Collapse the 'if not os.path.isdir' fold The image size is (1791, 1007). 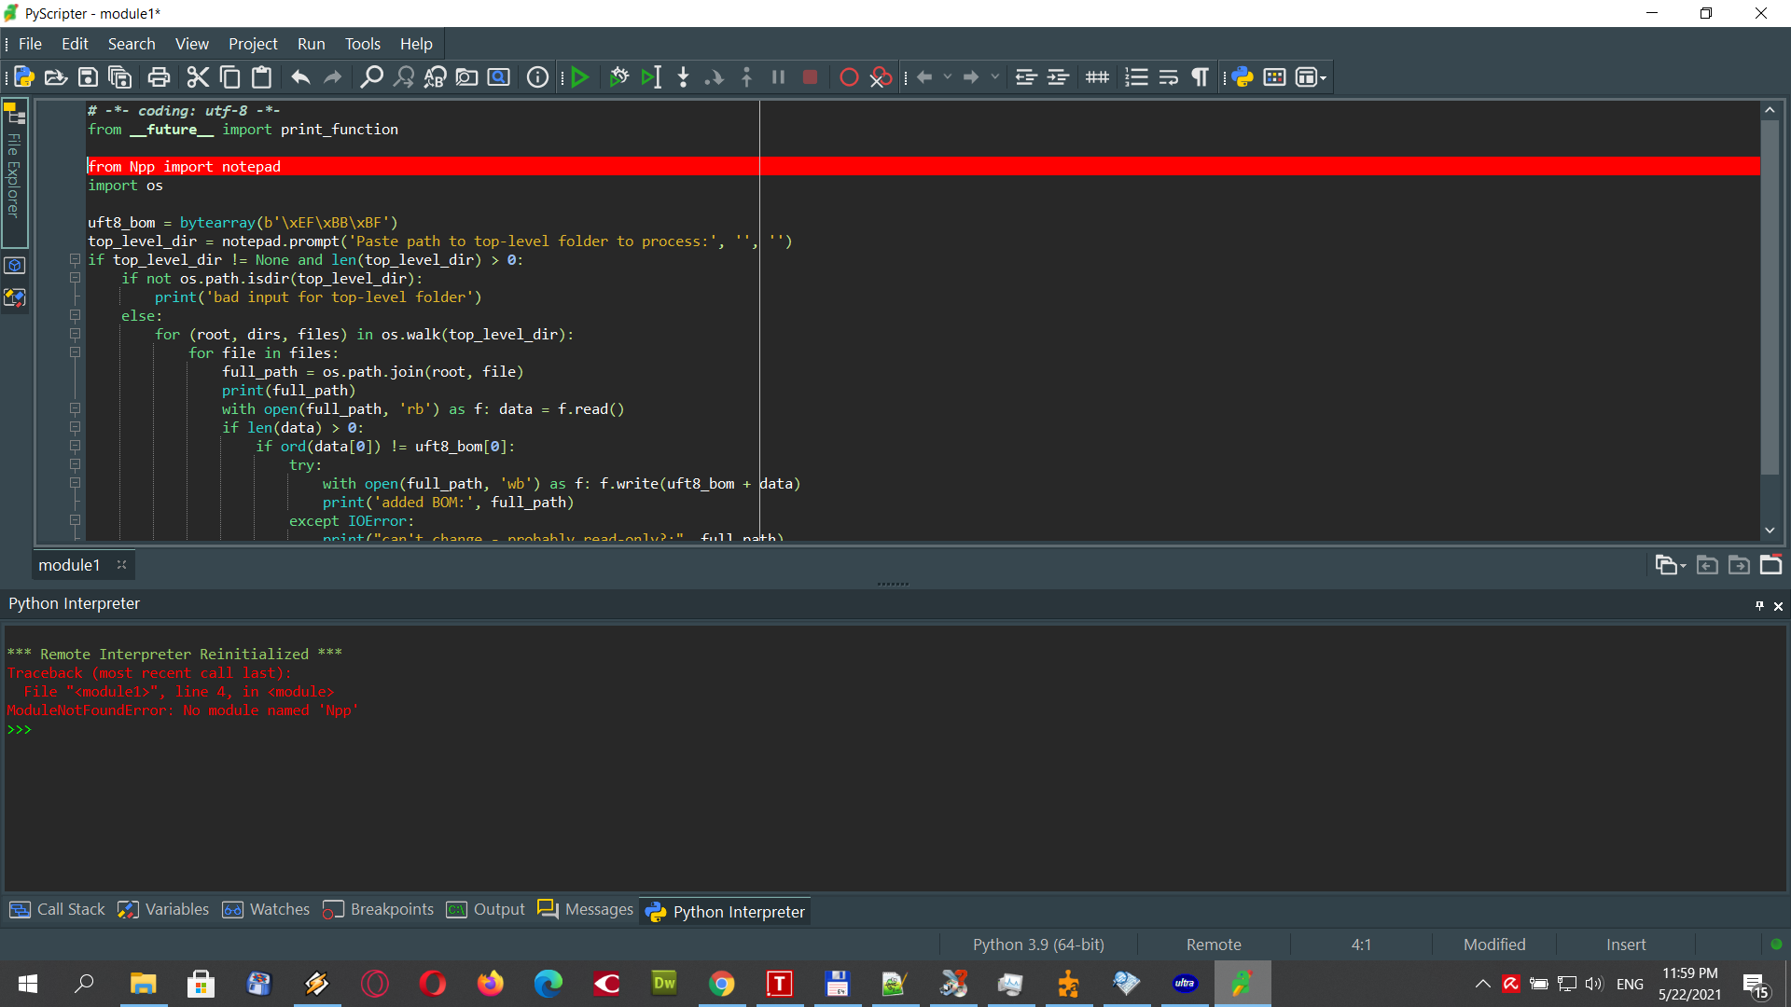pos(75,278)
